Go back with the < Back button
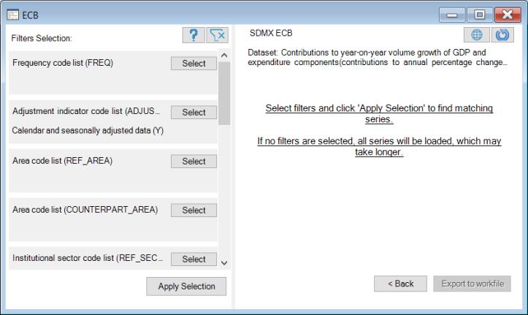Screen dimensions: 528x315 click(400, 284)
